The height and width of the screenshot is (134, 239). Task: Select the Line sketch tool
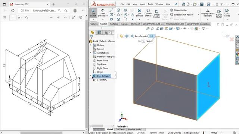coord(111,10)
